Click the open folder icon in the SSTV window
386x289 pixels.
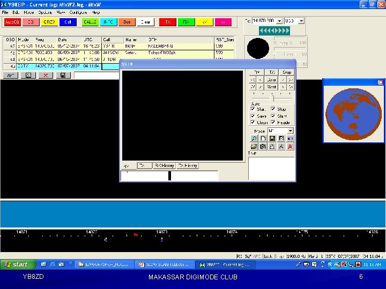(254, 147)
